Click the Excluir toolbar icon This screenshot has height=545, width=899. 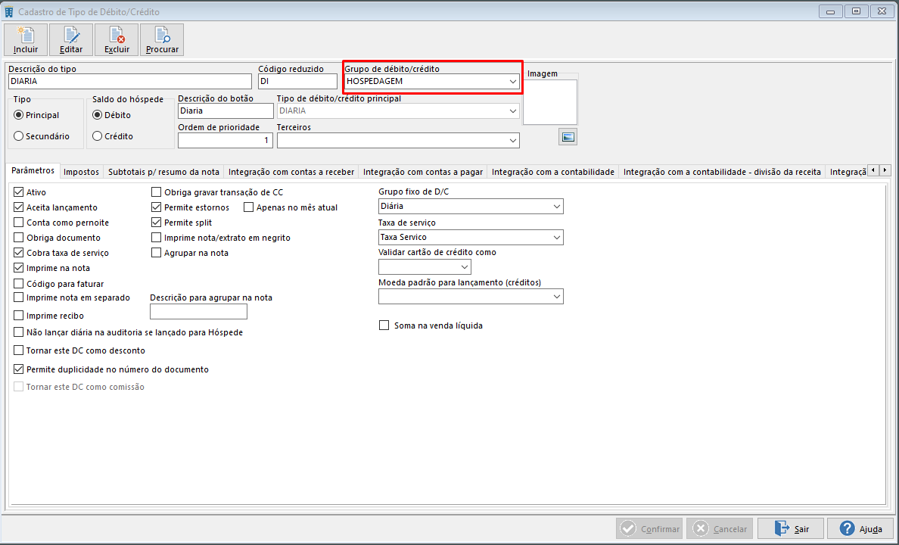click(117, 39)
